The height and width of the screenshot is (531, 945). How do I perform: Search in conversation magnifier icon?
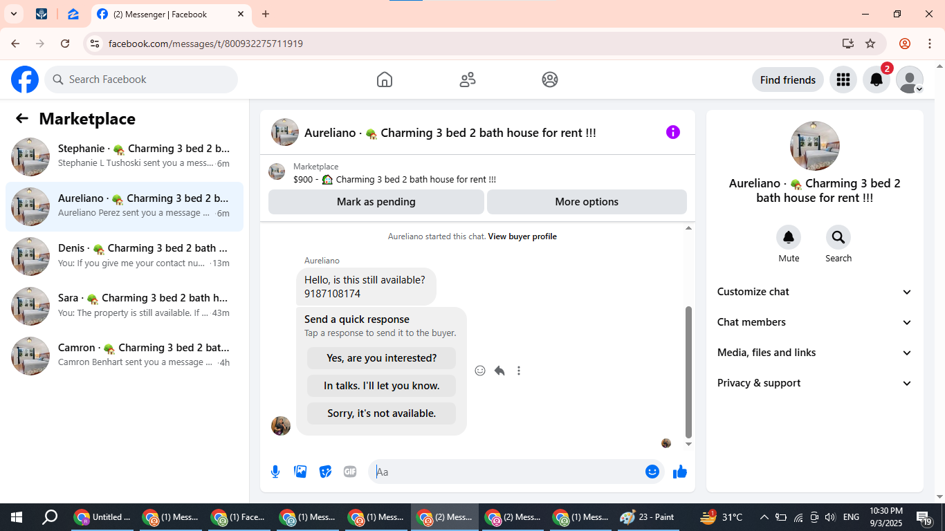coord(838,238)
